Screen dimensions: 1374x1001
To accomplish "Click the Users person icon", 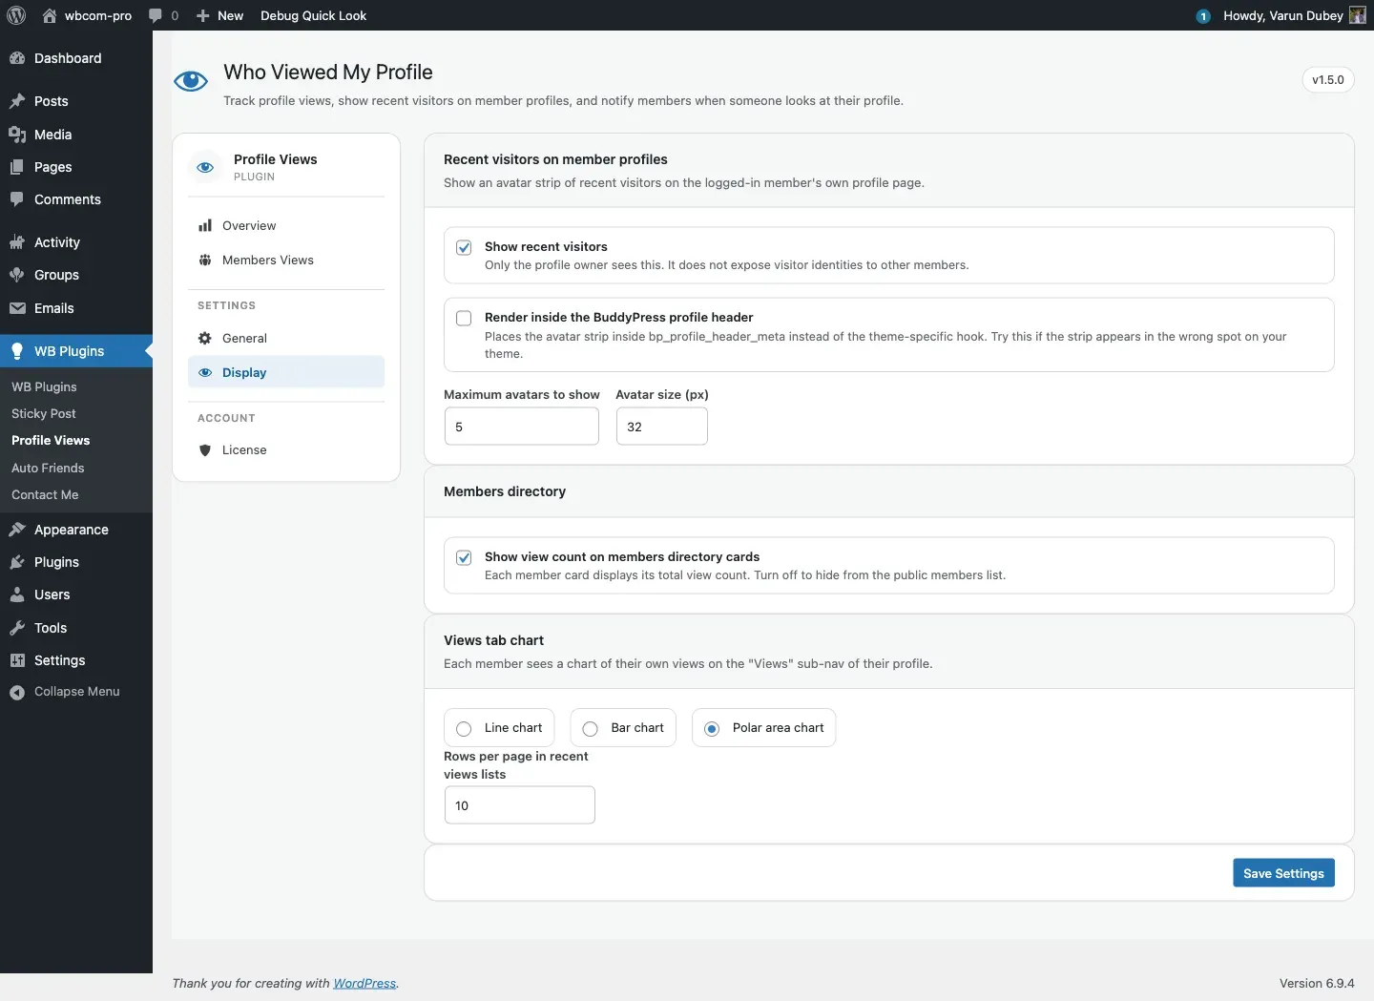I will coord(17,594).
